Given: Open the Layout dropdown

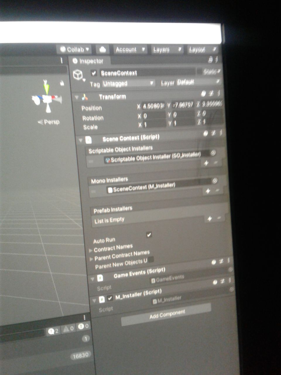Looking at the screenshot, I should pos(203,49).
